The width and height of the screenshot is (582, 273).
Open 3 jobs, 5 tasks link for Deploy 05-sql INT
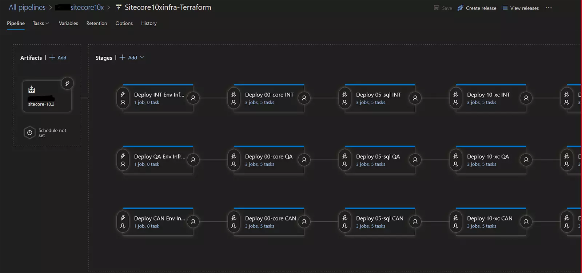click(371, 103)
